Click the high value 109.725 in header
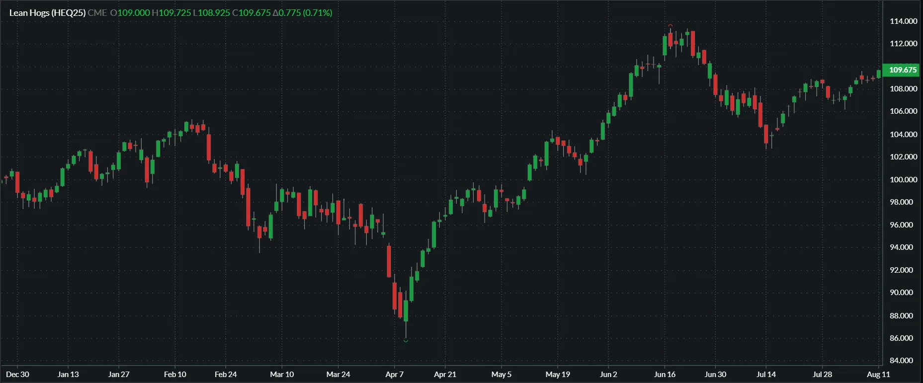 (x=174, y=13)
